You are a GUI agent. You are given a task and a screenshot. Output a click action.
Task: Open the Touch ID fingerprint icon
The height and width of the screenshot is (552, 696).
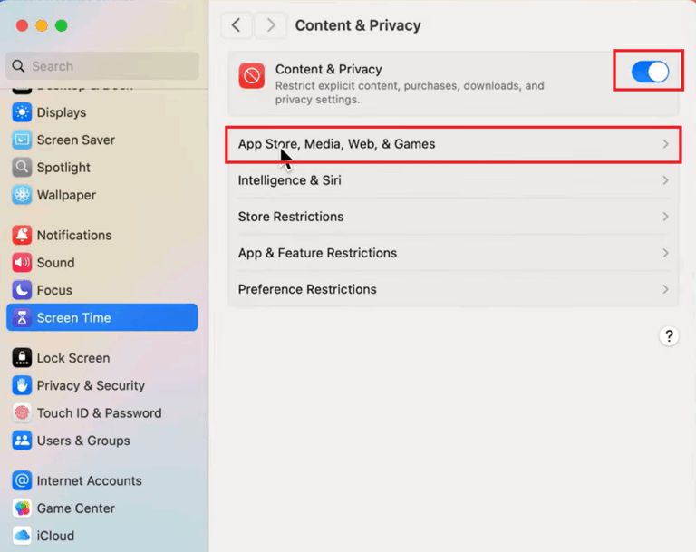coord(22,413)
